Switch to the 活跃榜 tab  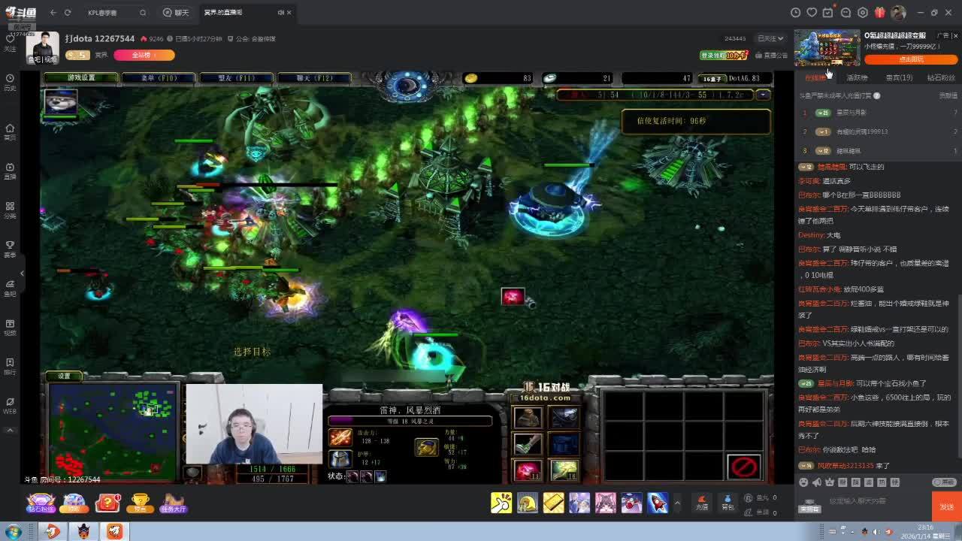[857, 77]
